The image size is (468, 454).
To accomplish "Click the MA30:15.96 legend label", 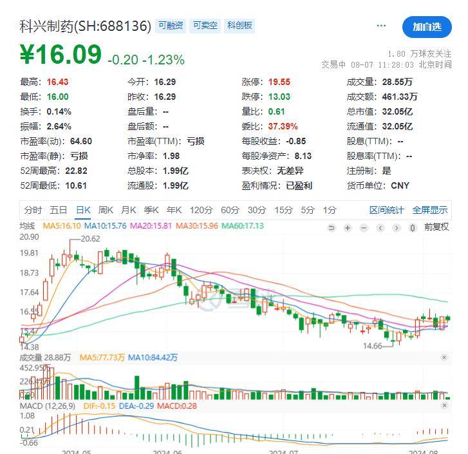I will coord(197,226).
